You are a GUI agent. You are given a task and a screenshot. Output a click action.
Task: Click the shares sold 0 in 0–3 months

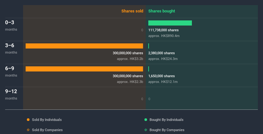142,30
